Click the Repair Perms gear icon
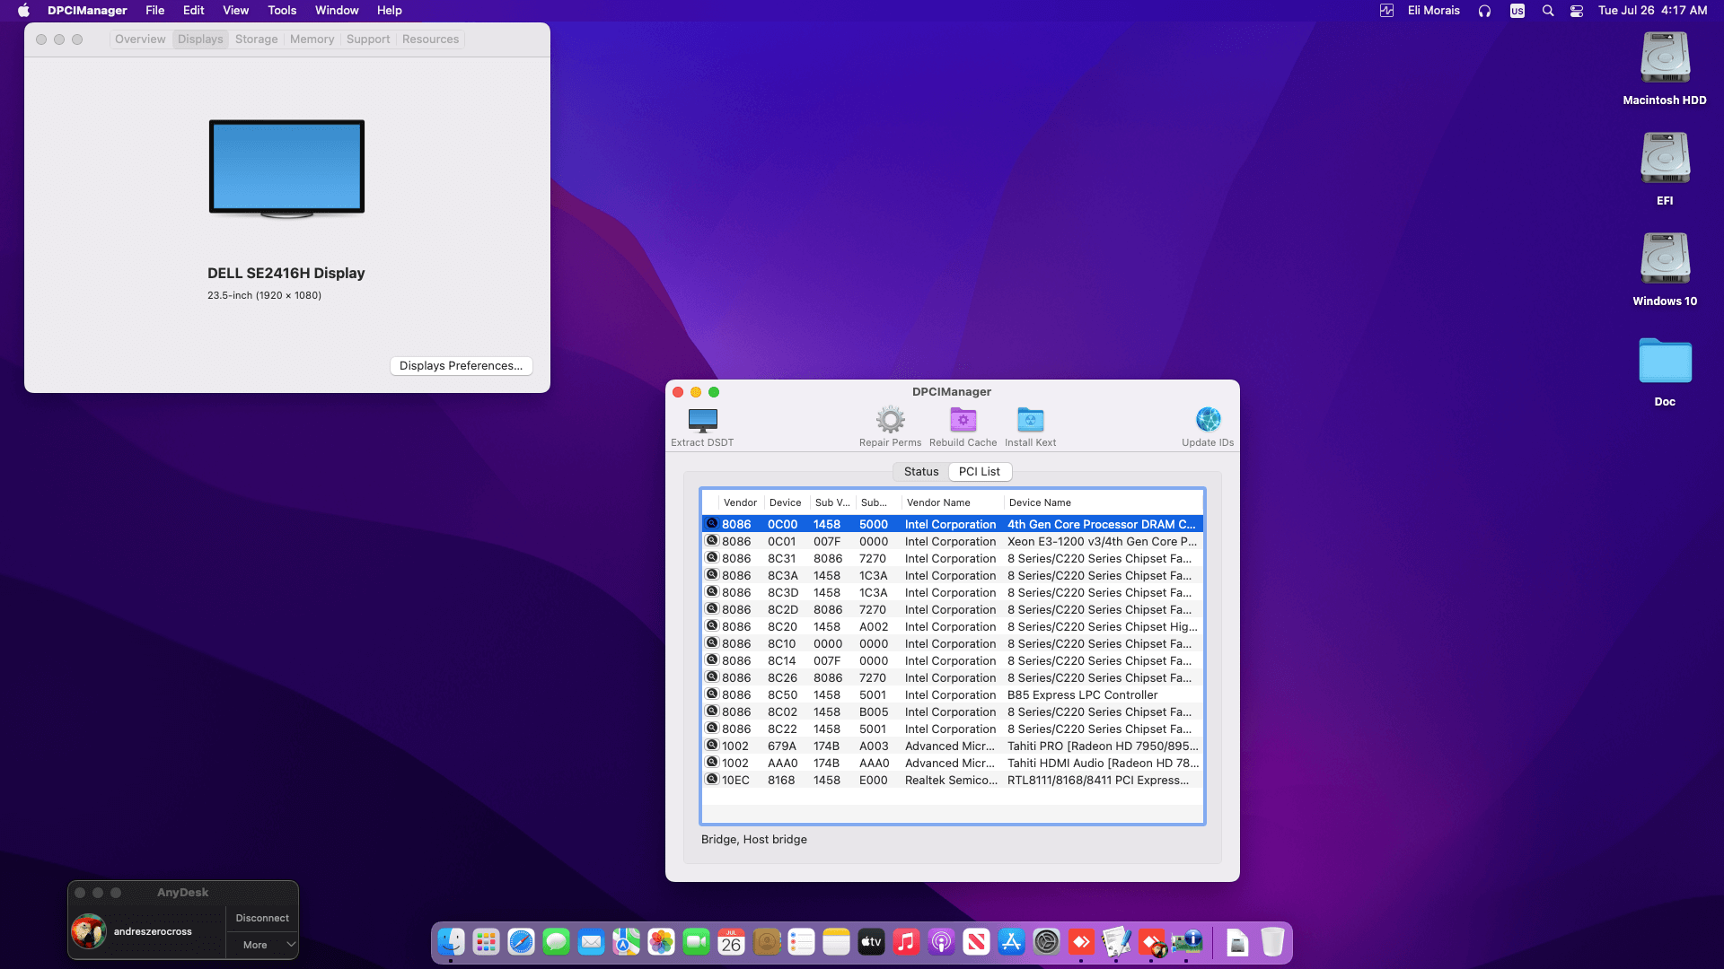Image resolution: width=1724 pixels, height=969 pixels. (890, 420)
